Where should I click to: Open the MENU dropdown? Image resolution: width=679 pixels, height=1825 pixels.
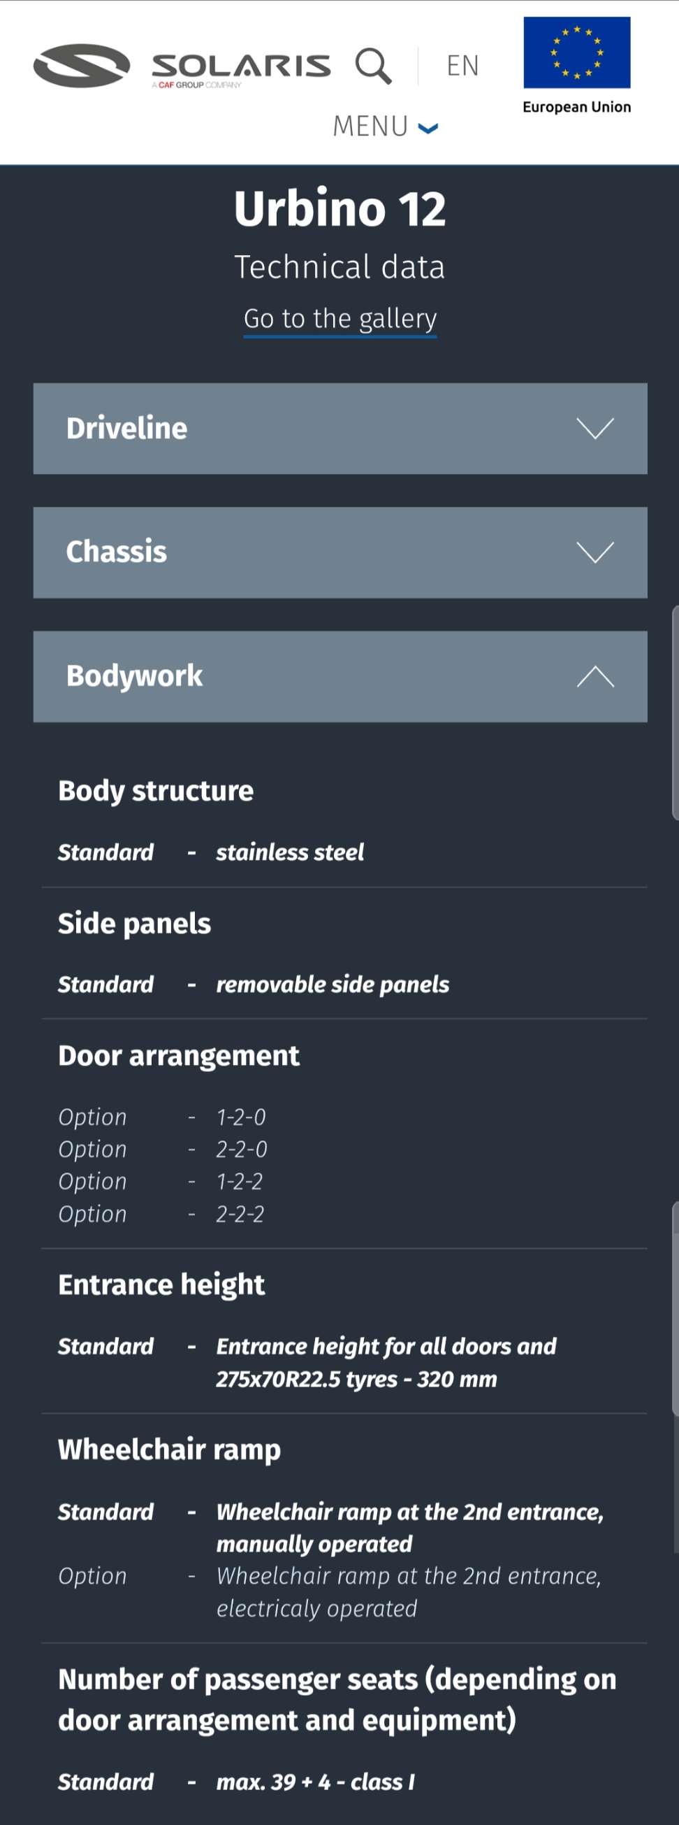(x=385, y=126)
